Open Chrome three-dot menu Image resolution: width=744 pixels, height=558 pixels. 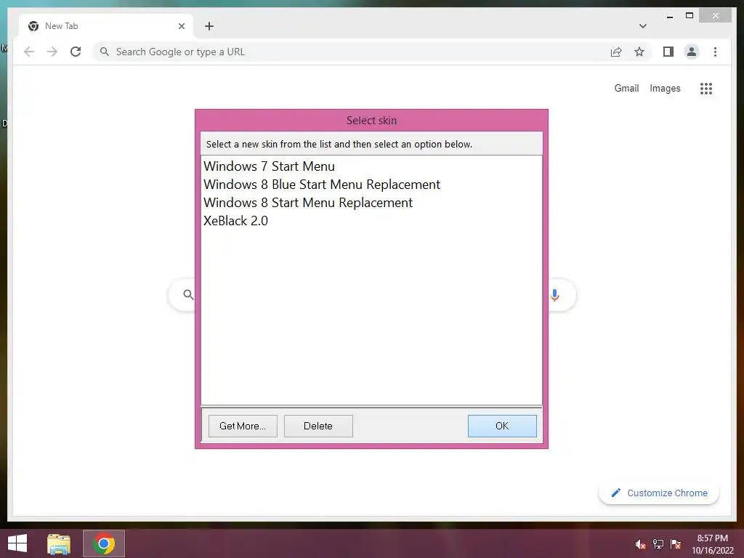[715, 52]
